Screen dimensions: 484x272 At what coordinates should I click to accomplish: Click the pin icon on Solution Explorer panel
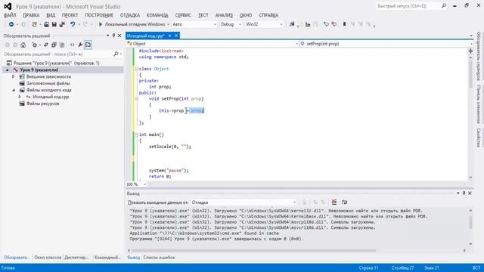point(113,36)
